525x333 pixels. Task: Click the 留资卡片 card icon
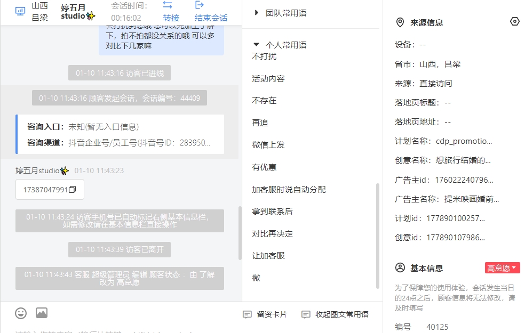pos(247,314)
